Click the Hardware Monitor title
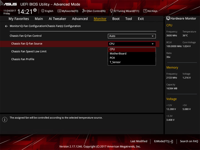This screenshot has width=200, height=150. pos(183,19)
